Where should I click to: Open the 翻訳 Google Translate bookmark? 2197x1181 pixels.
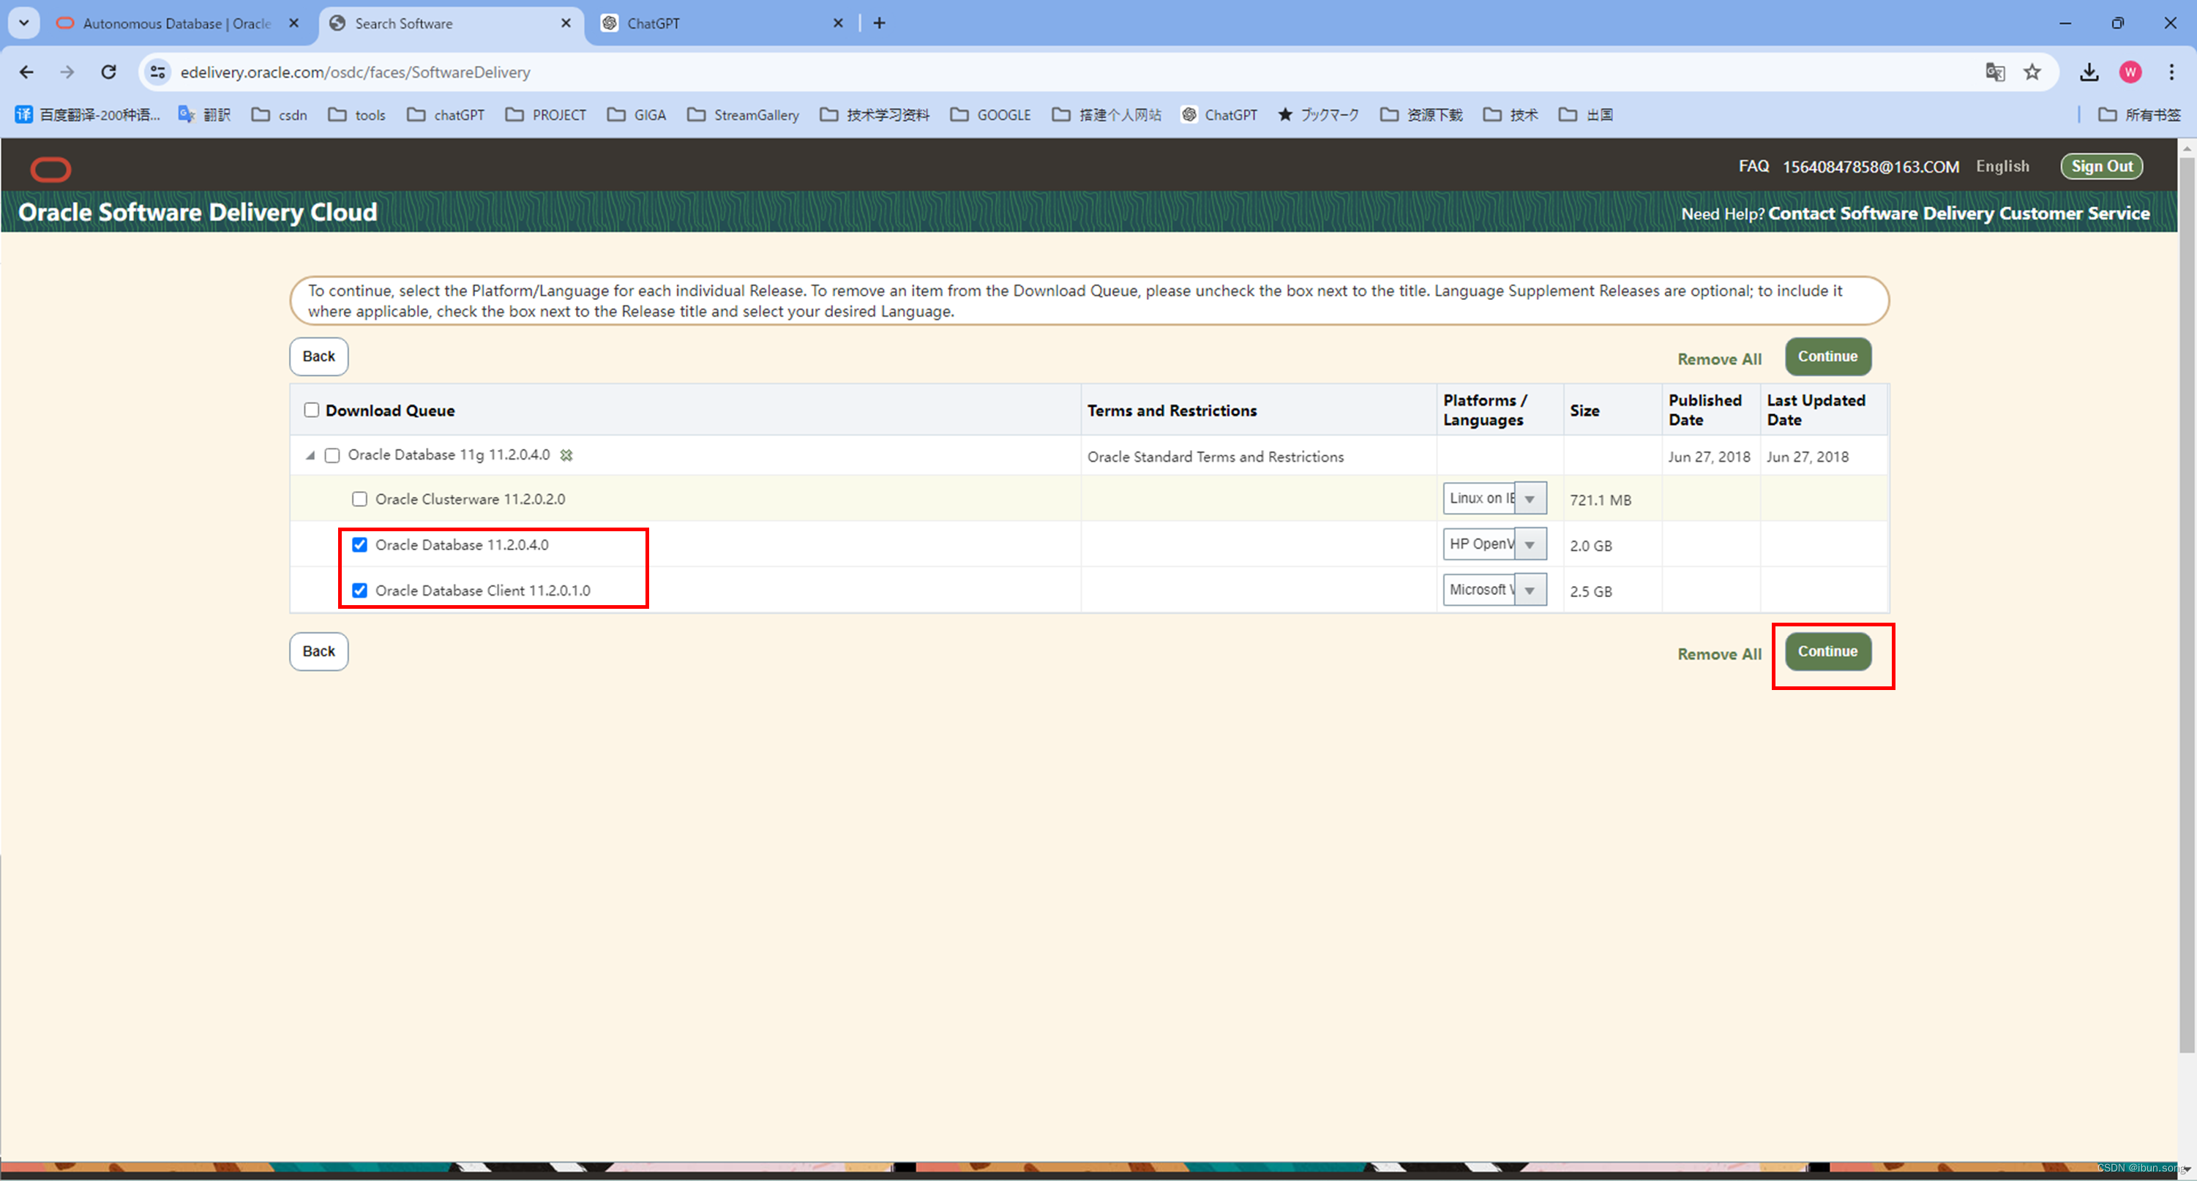pos(204,114)
